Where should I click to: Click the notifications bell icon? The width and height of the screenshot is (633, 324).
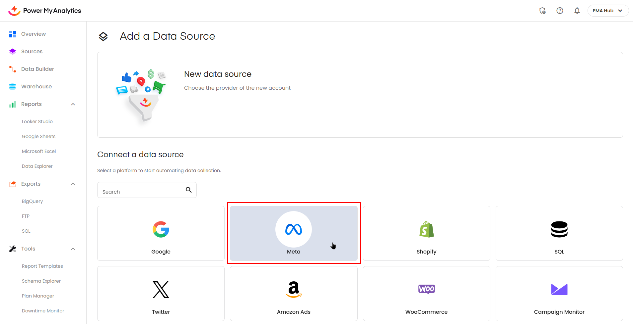coord(577,11)
